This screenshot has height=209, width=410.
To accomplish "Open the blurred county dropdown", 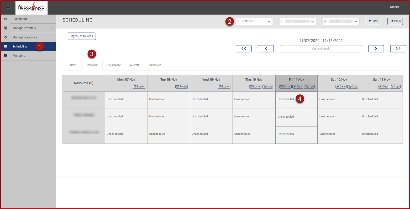I will click(341, 21).
